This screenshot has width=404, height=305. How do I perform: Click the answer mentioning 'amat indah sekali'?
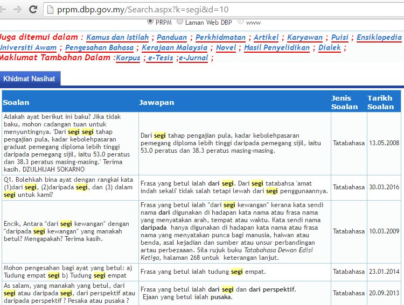[x=234, y=187]
